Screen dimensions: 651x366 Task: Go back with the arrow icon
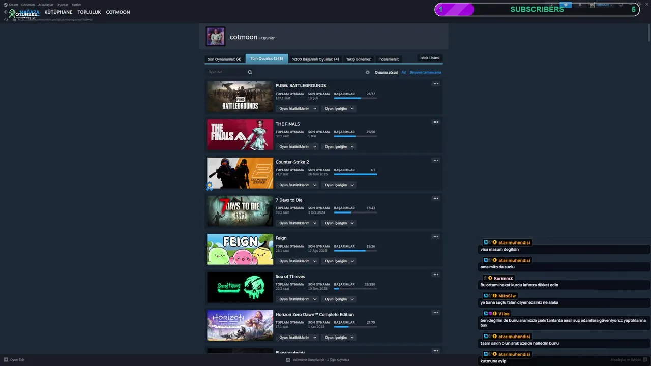(6, 12)
